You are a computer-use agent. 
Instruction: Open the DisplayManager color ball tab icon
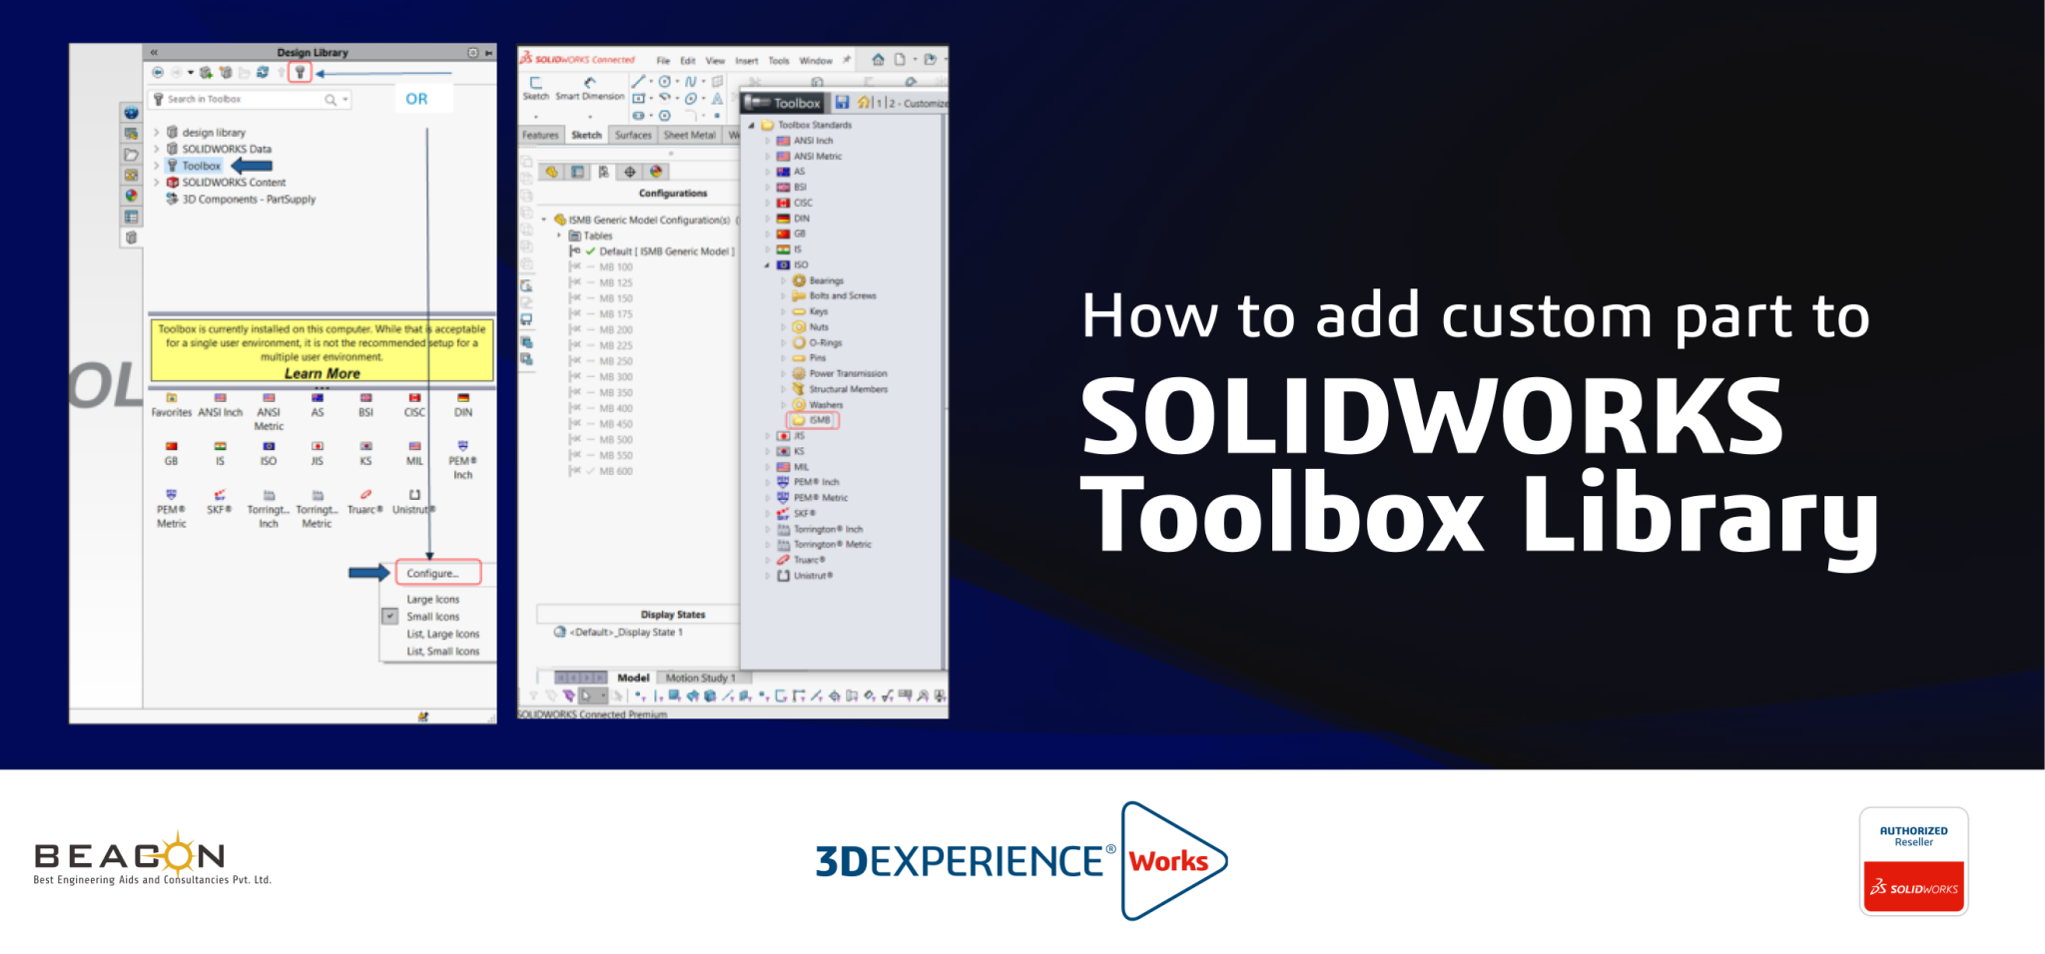[x=656, y=172]
